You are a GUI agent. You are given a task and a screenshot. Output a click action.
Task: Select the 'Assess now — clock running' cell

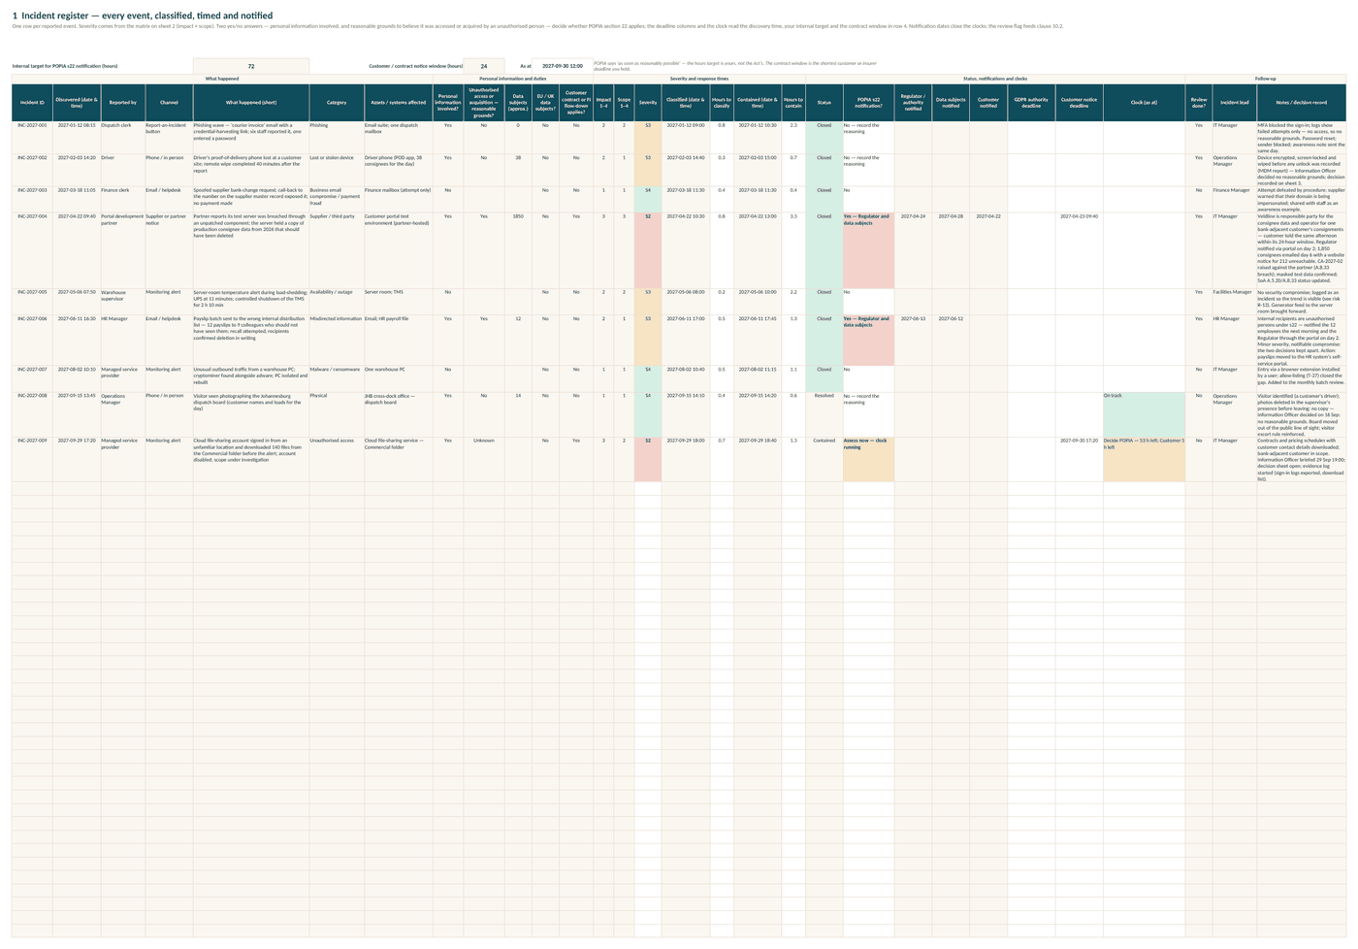click(868, 459)
